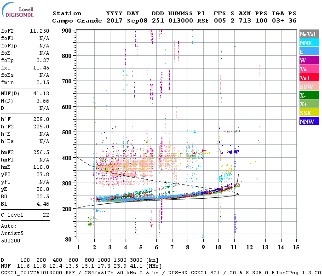
Task: Click the yE value 20.0
Action: [x=43, y=189]
